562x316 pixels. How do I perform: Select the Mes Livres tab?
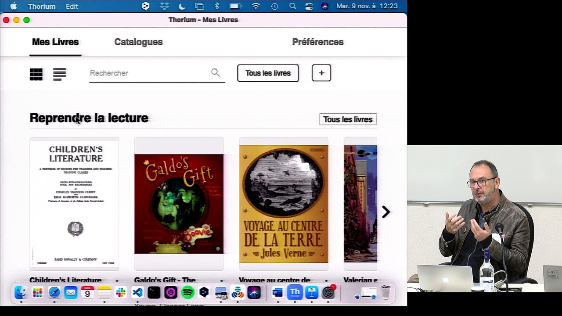(x=55, y=42)
